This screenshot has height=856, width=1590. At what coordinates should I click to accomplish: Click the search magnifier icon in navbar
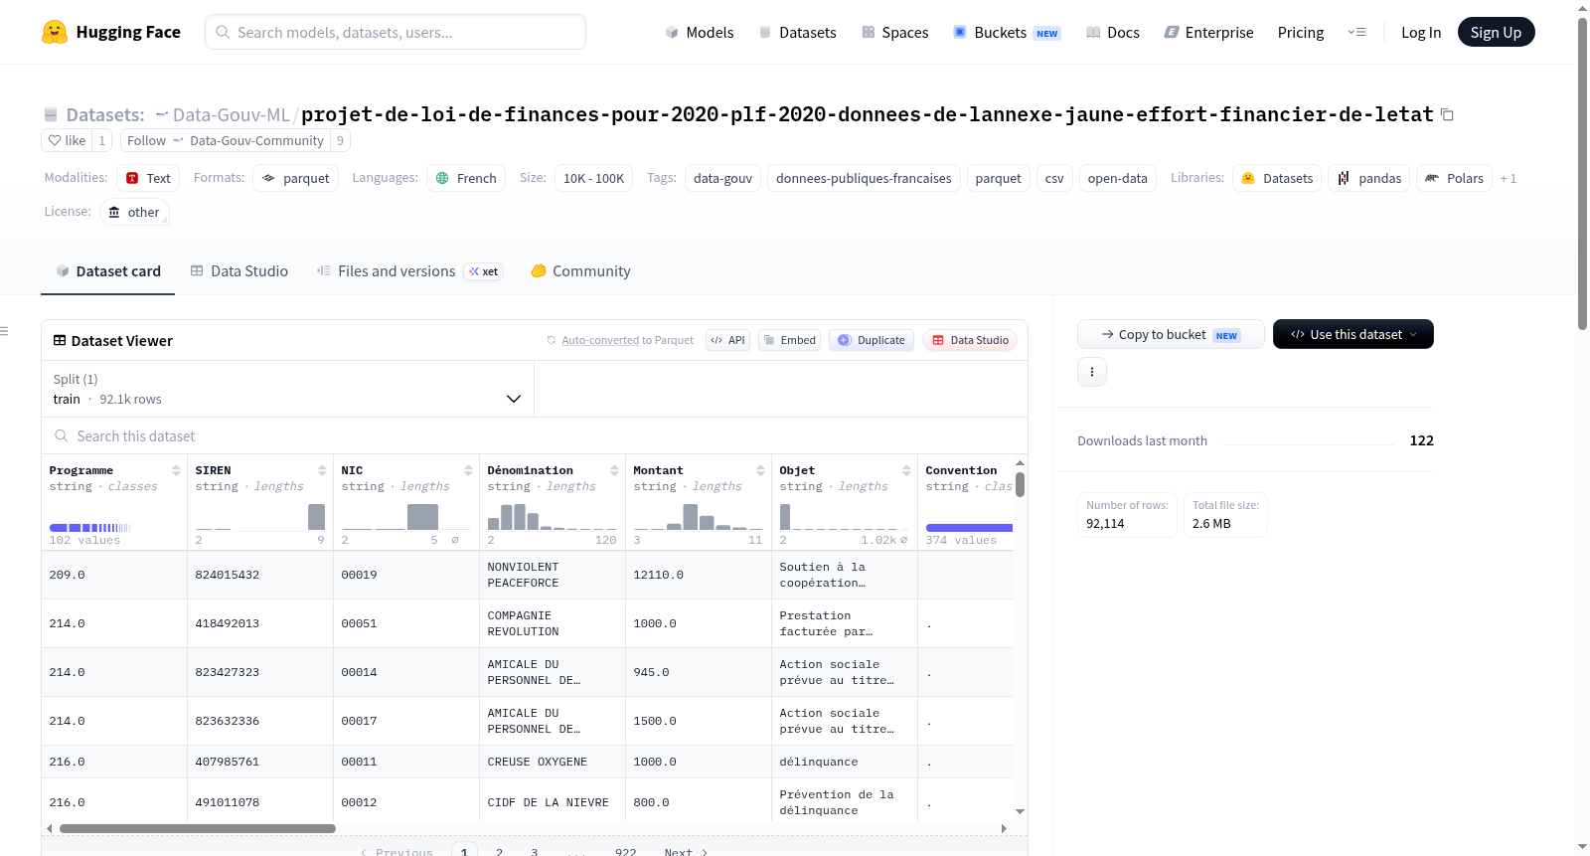point(223,32)
